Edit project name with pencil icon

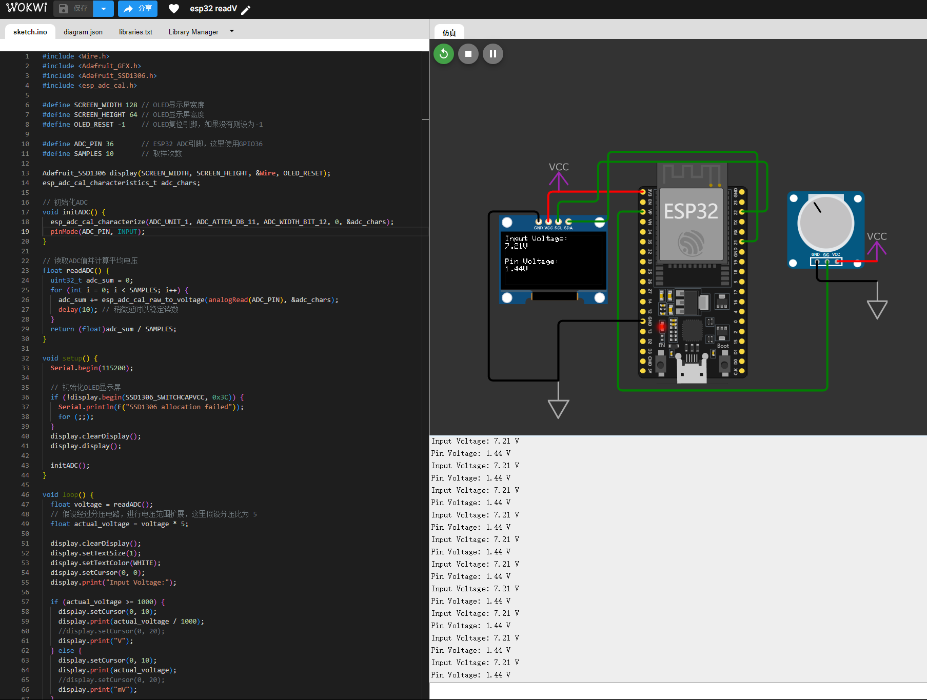pyautogui.click(x=246, y=10)
